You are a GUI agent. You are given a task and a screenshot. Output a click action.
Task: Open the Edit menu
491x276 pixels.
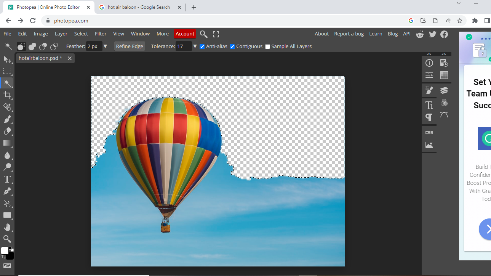click(x=22, y=34)
